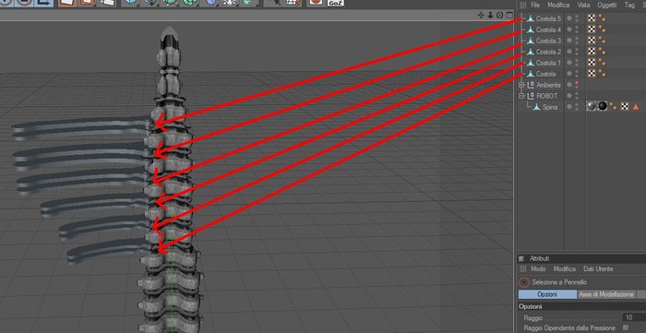Click the Raggio value field
Image resolution: width=646 pixels, height=333 pixels.
634,317
